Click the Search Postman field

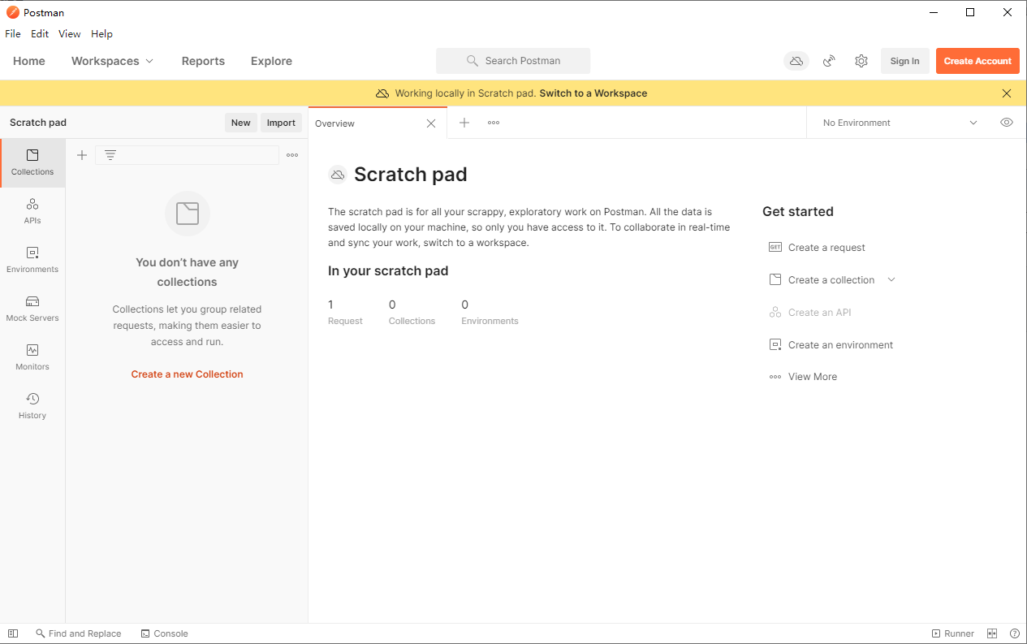513,61
